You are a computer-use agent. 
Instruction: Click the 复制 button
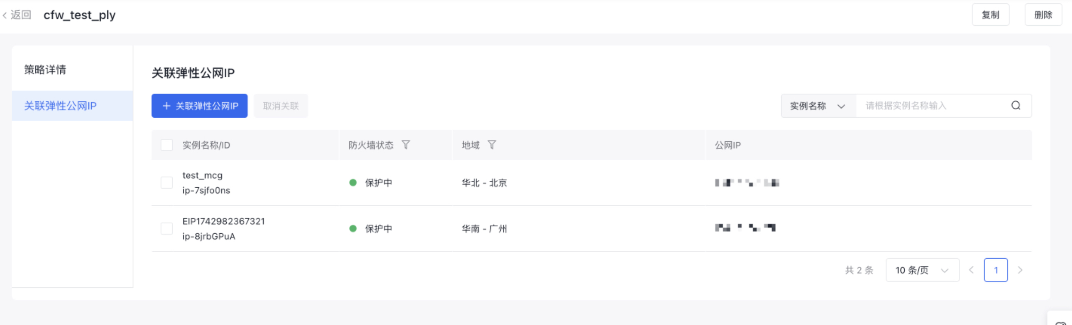[x=990, y=15]
